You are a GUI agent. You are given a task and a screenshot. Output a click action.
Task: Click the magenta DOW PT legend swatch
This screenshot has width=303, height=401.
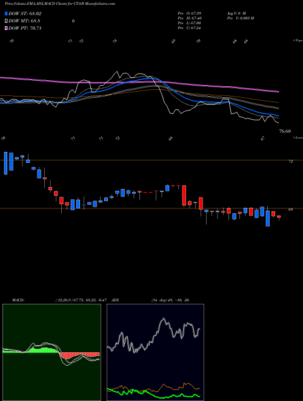click(7, 28)
